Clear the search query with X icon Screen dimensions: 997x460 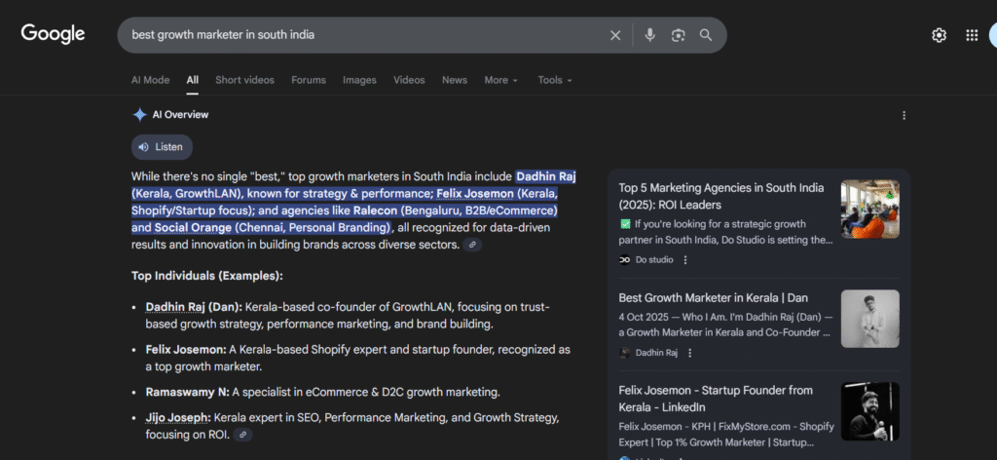click(x=615, y=36)
